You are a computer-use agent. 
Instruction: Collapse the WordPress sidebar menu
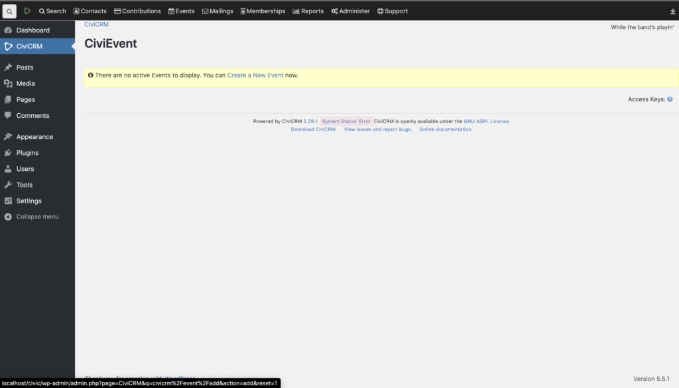(37, 217)
